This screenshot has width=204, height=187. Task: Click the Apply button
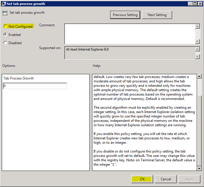coord(189,179)
